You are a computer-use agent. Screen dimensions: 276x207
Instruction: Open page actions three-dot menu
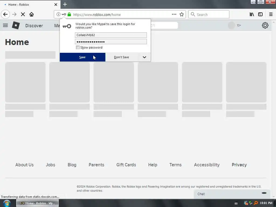coord(174,15)
